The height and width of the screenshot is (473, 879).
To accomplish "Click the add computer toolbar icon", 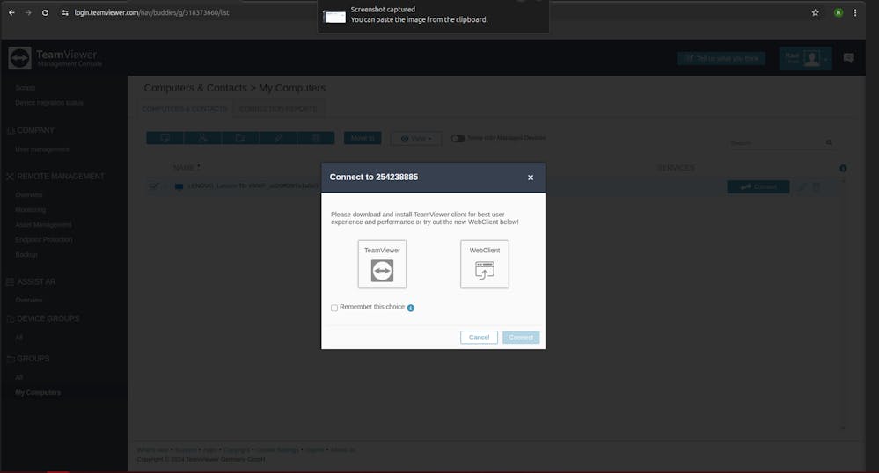I will click(x=165, y=138).
